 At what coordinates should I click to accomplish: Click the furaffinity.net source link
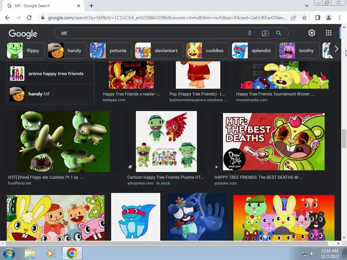pyautogui.click(x=20, y=183)
